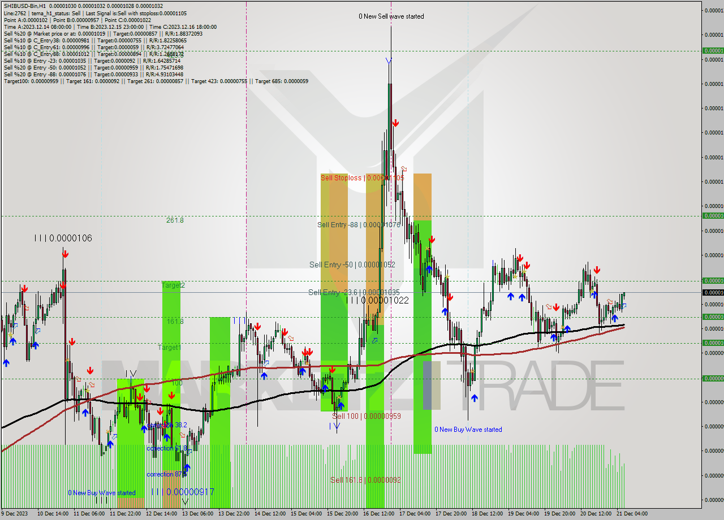Click the '13 Dec 22:00' time axis label
724x520 pixels.
point(234,514)
